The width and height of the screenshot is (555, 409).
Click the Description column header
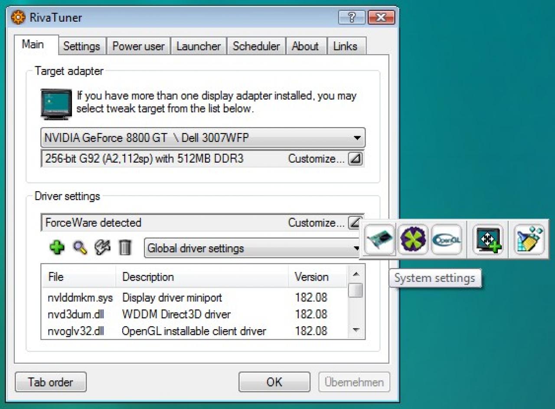[x=202, y=277]
